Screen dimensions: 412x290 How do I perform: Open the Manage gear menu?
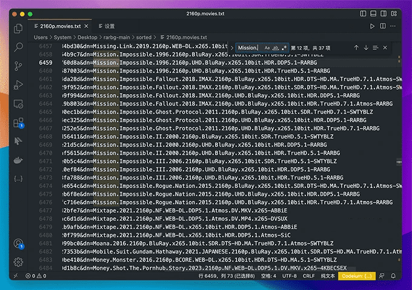19,262
